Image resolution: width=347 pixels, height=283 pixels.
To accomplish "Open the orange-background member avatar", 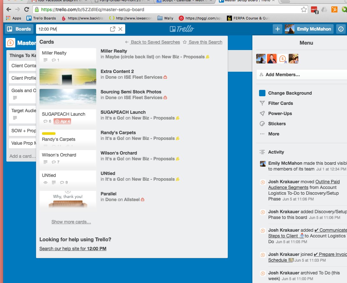I will pyautogui.click(x=272, y=59).
